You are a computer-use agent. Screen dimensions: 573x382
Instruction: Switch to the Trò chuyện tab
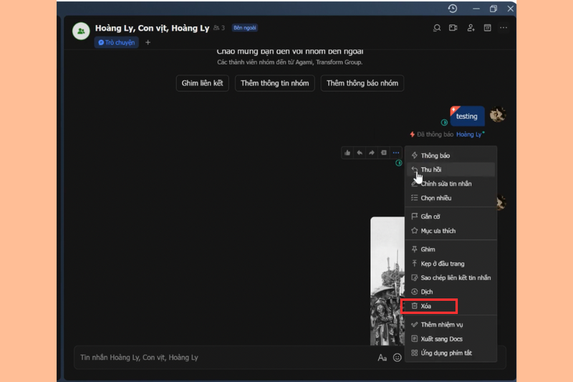click(117, 42)
